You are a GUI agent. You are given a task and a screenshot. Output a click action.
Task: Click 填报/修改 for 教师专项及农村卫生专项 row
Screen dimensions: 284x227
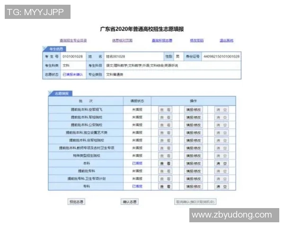tap(194, 148)
